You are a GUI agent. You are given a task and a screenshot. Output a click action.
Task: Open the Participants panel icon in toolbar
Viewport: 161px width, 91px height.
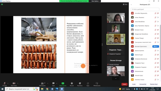(x=42, y=83)
